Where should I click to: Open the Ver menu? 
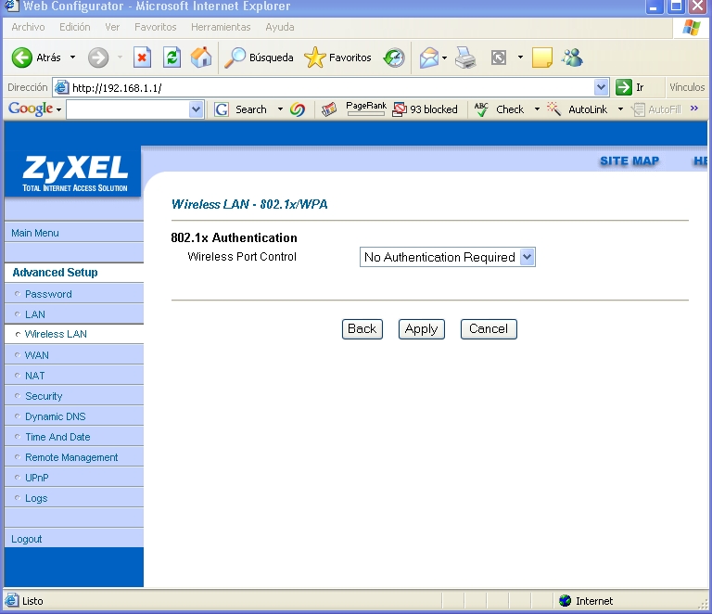[112, 27]
